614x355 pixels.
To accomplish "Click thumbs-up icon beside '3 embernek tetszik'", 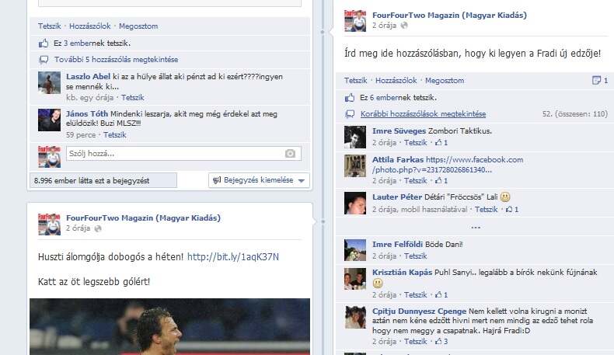I will (44, 44).
